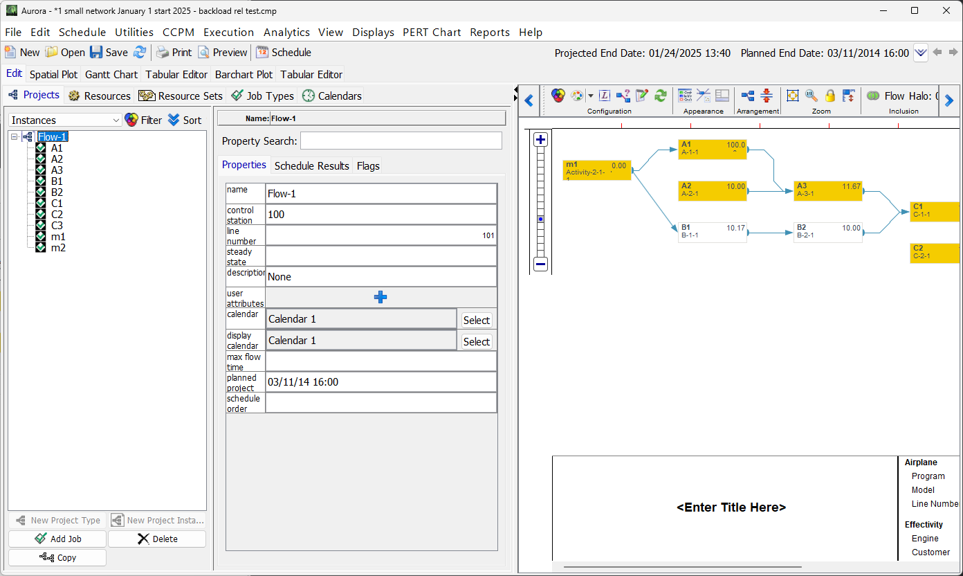Viewport: 963px width, 576px height.
Task: Switch to the Gantt Chart tab
Action: 111,74
